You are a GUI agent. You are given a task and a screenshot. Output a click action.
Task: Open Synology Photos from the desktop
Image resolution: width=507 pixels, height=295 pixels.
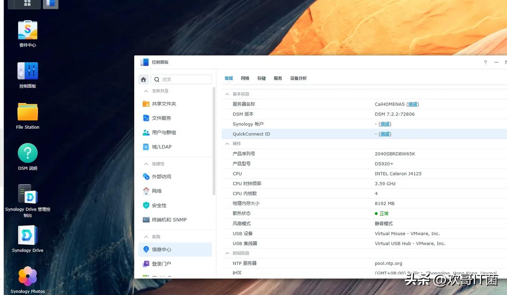tap(28, 277)
